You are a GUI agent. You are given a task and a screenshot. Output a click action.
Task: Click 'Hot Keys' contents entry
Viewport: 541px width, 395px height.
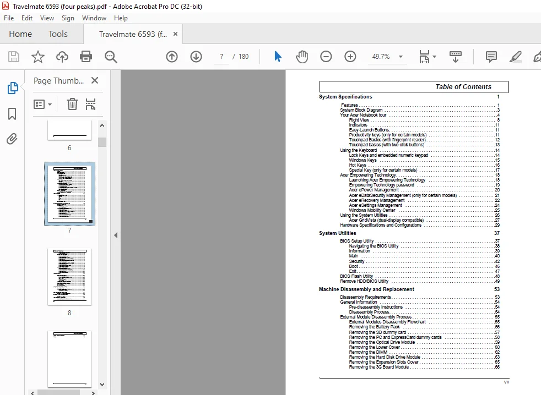(x=358, y=165)
